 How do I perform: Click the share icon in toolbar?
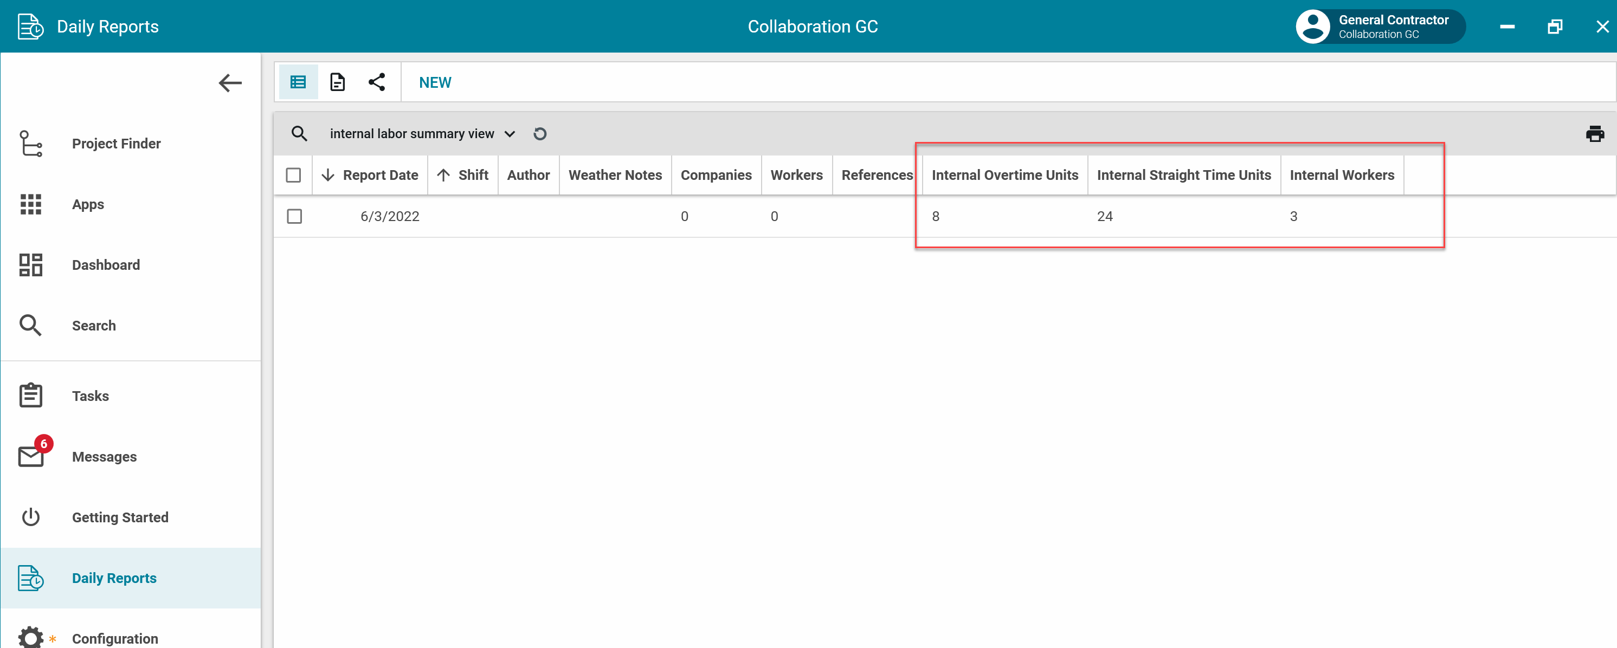pos(377,82)
